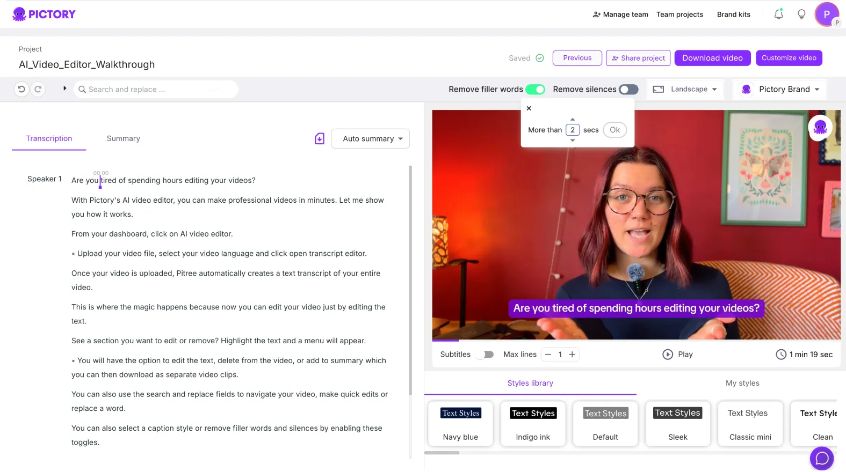Close the silence threshold popup
846x472 pixels.
click(x=529, y=108)
